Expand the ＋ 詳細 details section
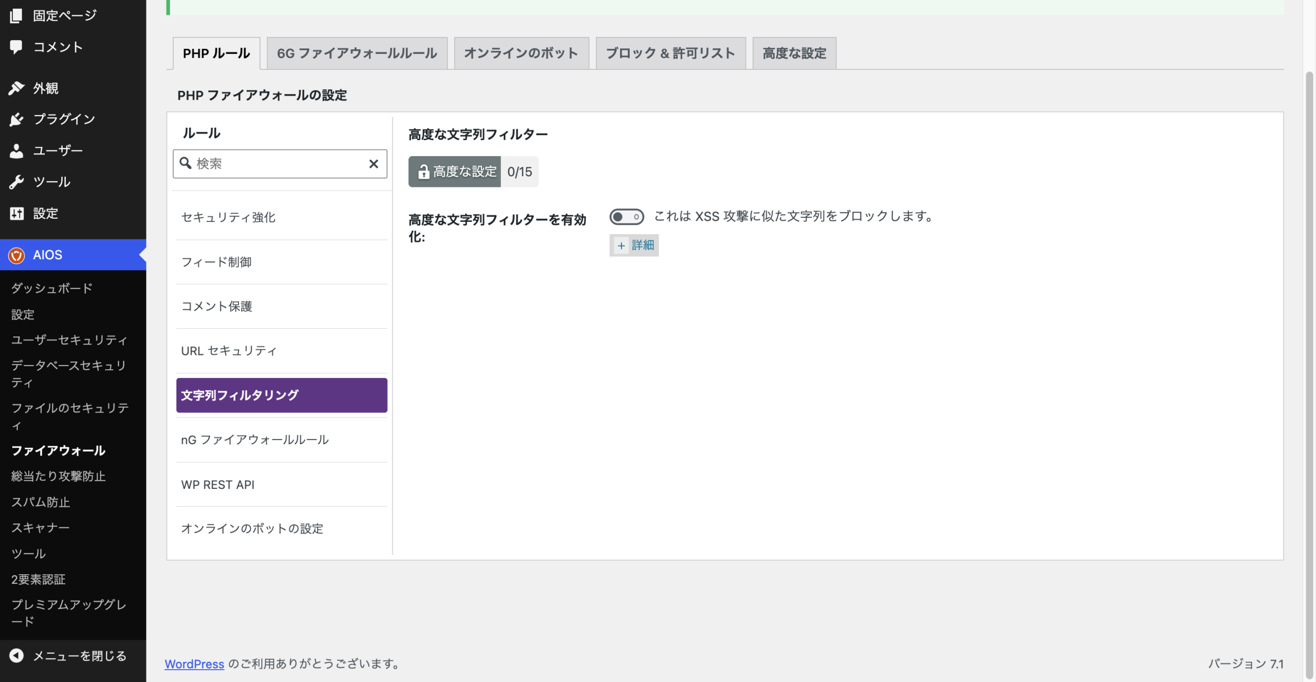 tap(634, 245)
